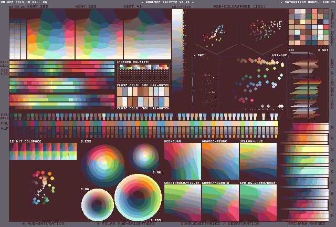Click the Spring-Green/Rose gradient panel
The height and width of the screenshot is (227, 336).
258,202
